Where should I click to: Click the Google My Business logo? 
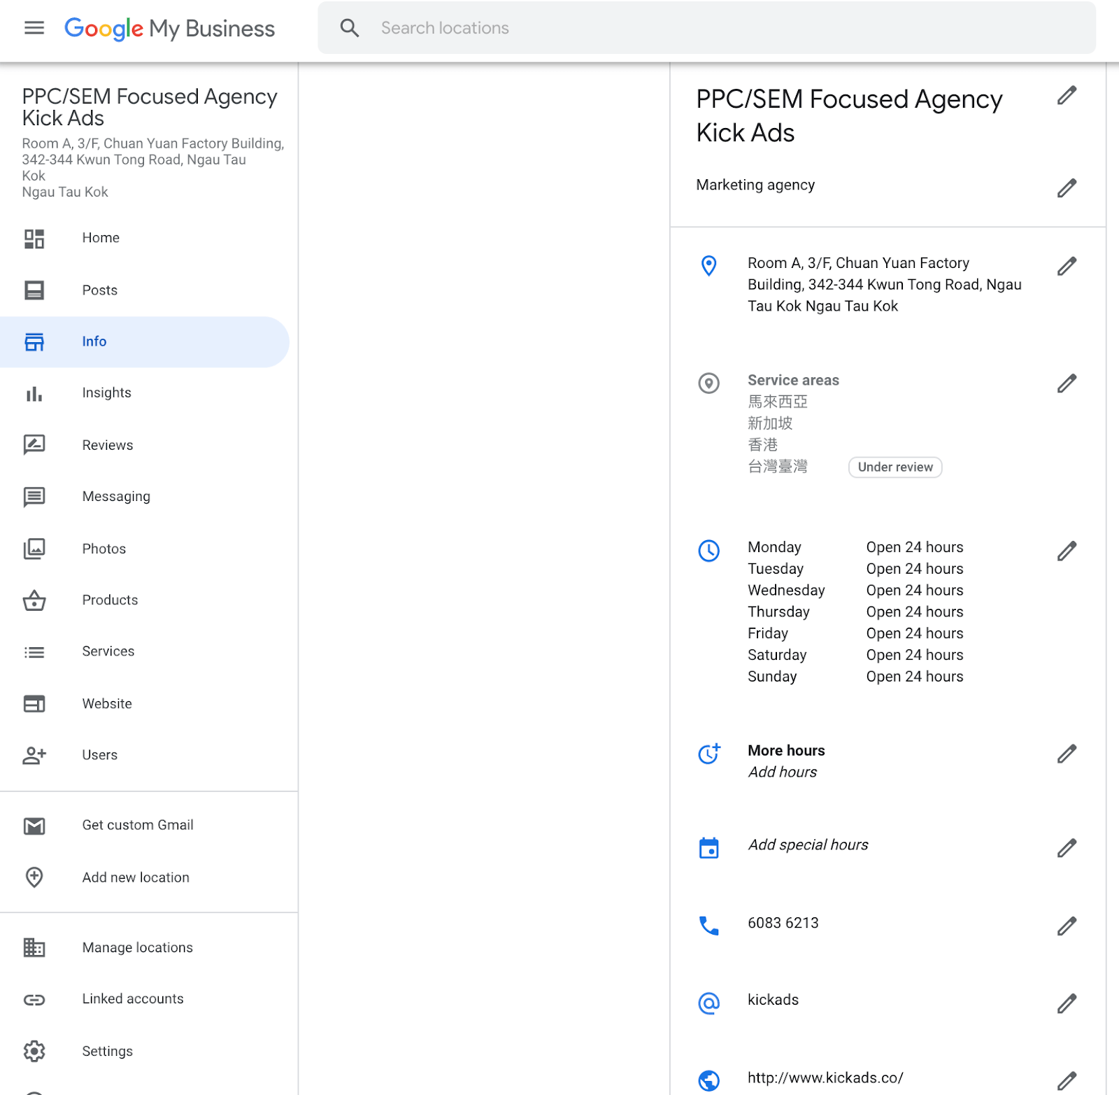point(170,28)
